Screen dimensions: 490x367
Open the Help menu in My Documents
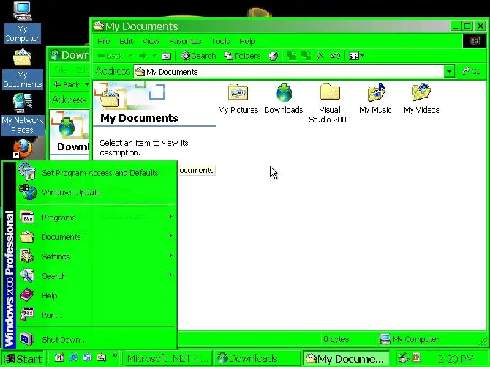tap(247, 41)
